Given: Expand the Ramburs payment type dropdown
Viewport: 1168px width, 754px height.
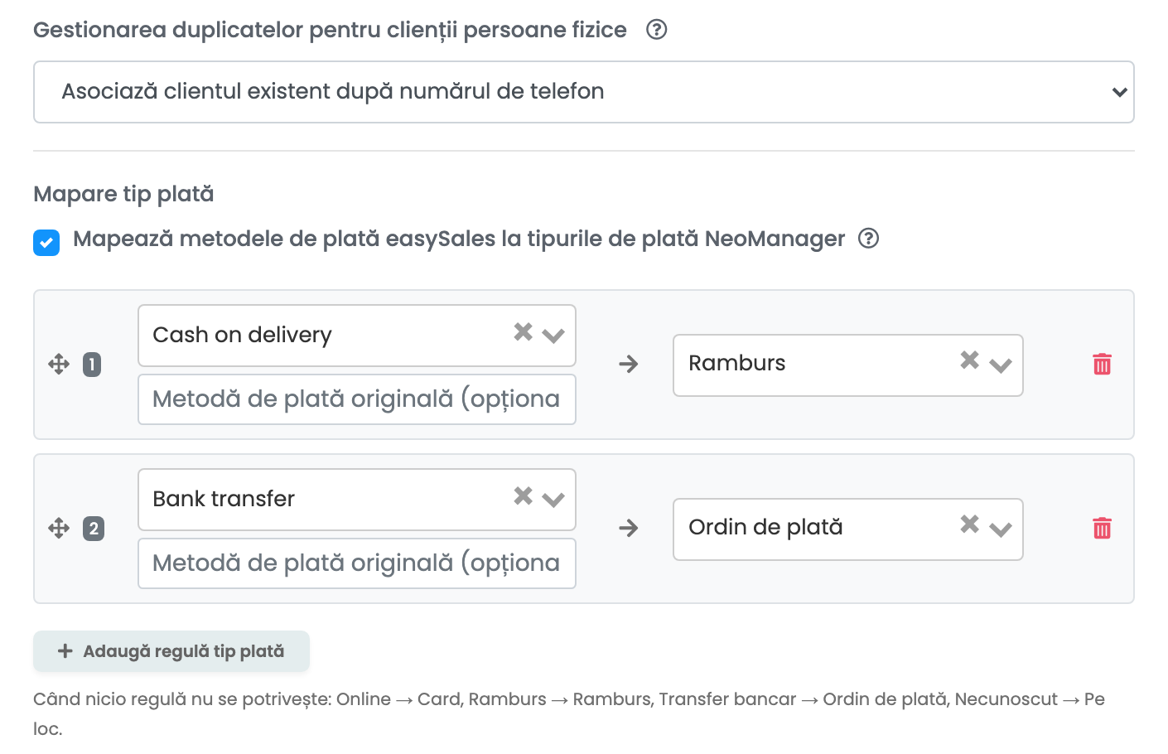Looking at the screenshot, I should (x=1001, y=365).
